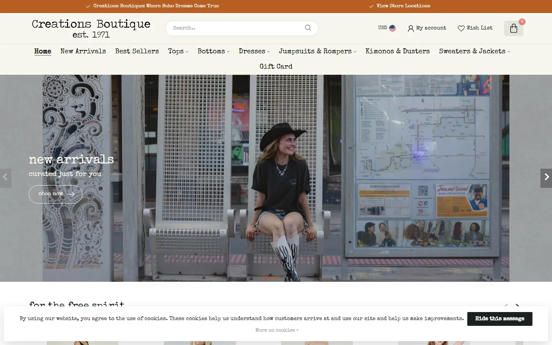Open More on cookies link
The width and height of the screenshot is (552, 345).
tap(277, 330)
